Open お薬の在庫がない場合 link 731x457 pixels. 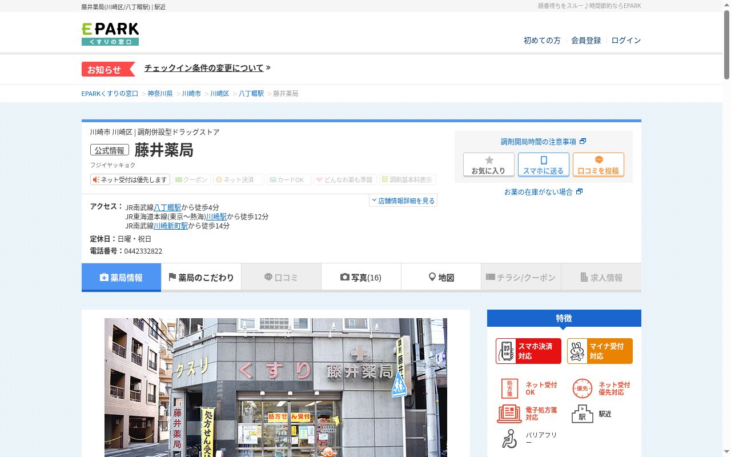pos(543,192)
